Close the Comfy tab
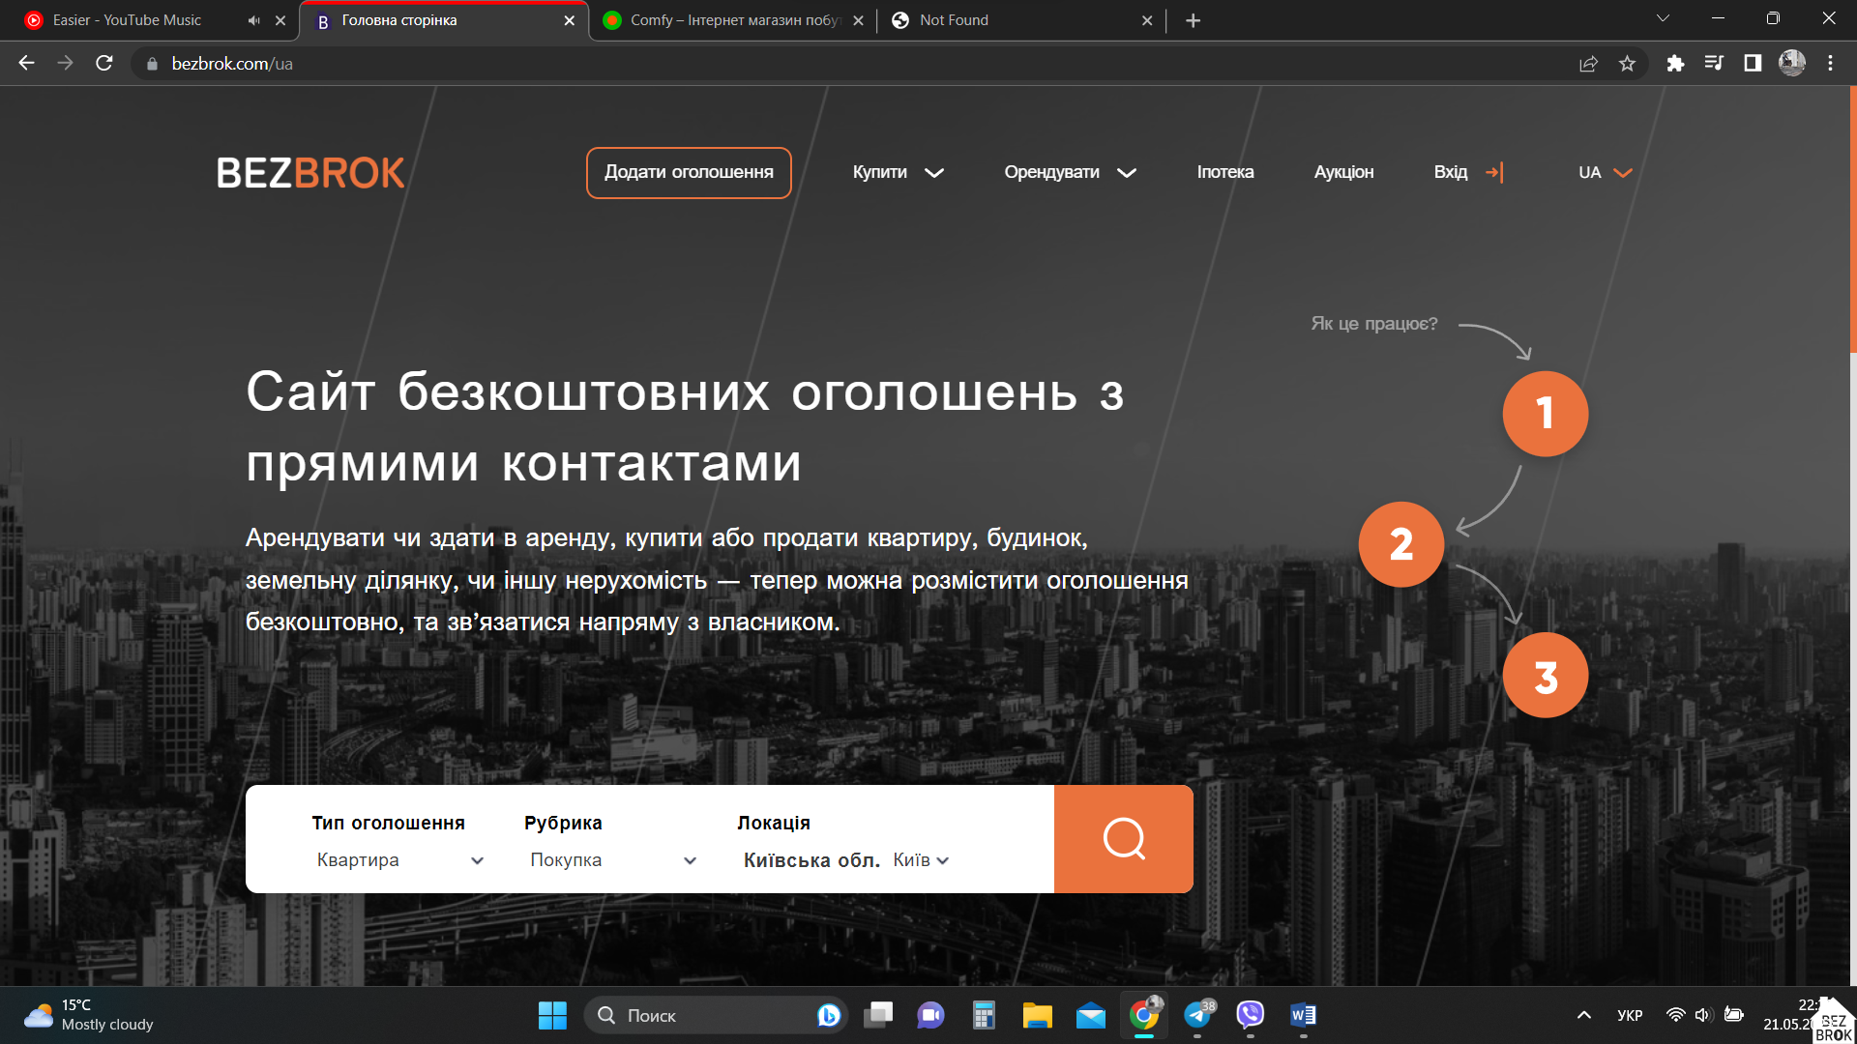This screenshot has height=1044, width=1857. [858, 20]
